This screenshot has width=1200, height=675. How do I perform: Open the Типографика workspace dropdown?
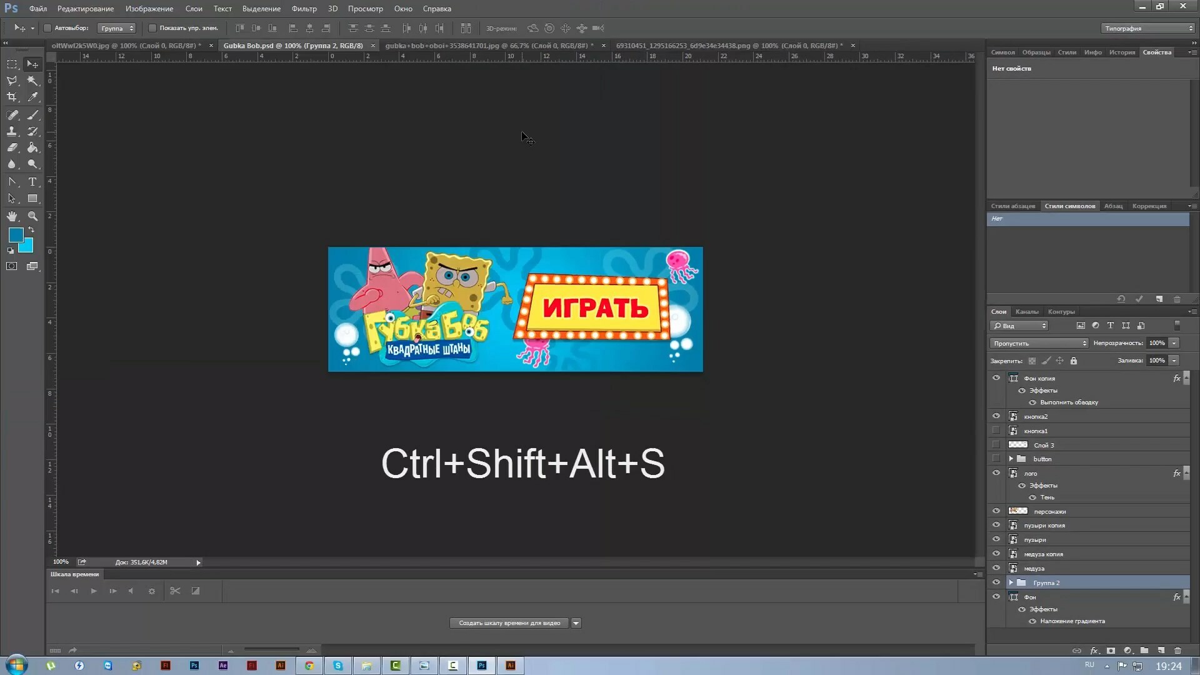pos(1147,28)
